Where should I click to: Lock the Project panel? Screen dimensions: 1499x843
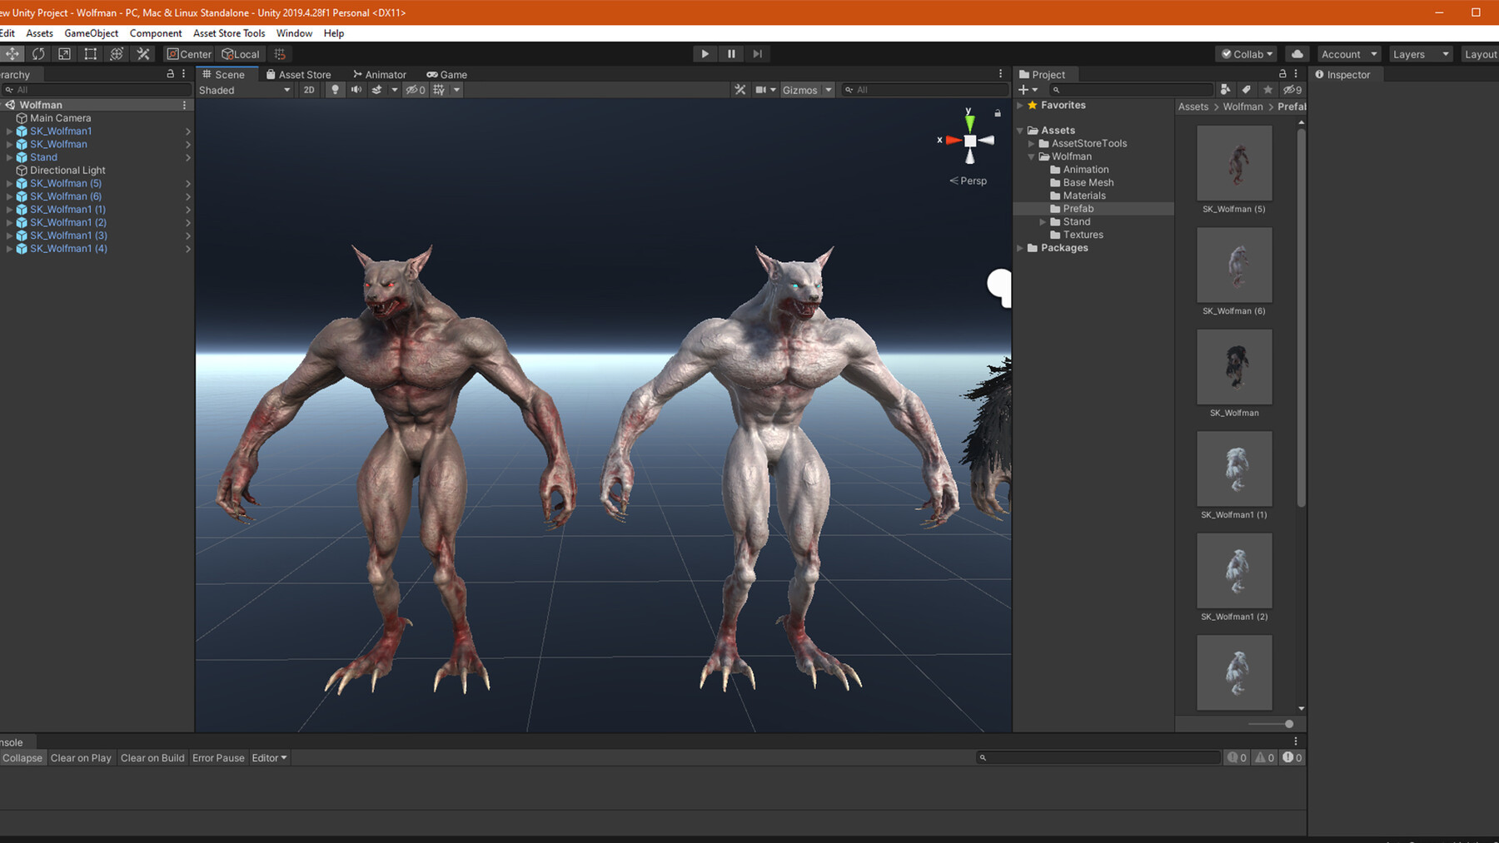[1282, 74]
